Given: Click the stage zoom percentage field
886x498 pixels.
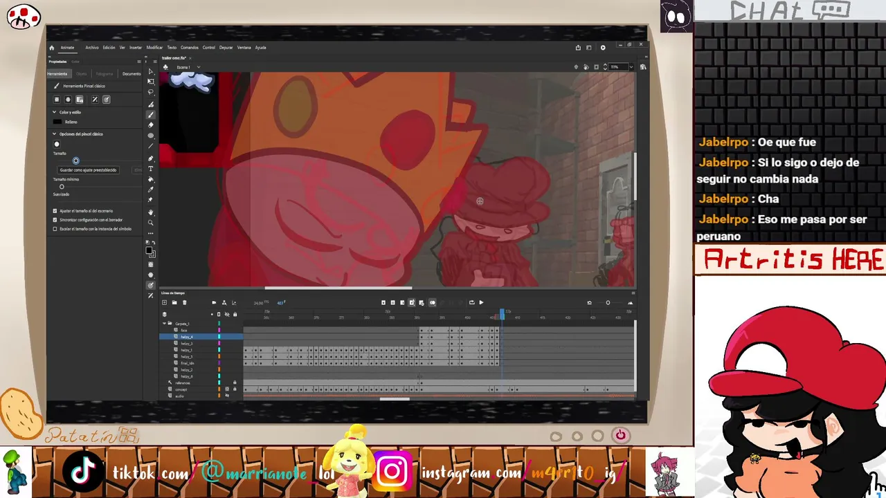Looking at the screenshot, I should (x=617, y=67).
